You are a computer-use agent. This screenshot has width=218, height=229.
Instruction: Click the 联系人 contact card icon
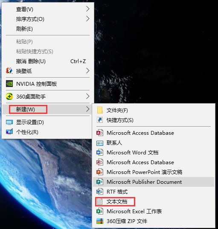pos(100,143)
